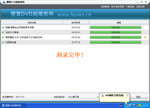This screenshot has width=150, height=108.
Task: Click the 运行时间 column header
Action: (76, 23)
